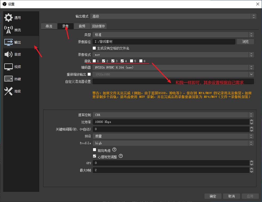Image resolution: width=262 pixels, height=202 pixels.
Task: Uncheck audio track 3
Action: (x=113, y=61)
